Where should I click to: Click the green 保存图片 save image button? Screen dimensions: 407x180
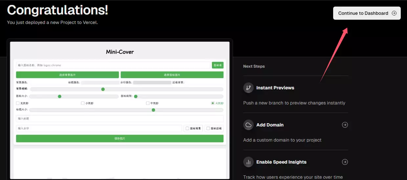coord(119,139)
